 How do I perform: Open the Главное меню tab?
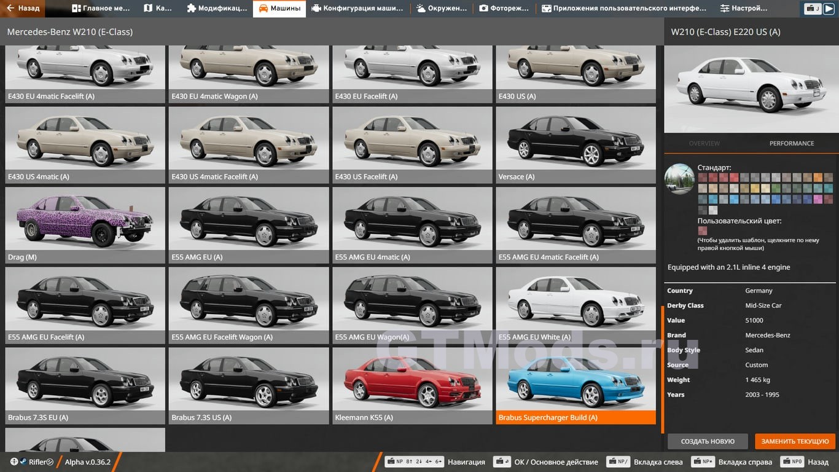[101, 9]
